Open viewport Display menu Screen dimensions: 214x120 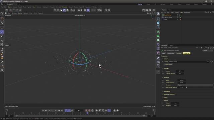(20, 13)
